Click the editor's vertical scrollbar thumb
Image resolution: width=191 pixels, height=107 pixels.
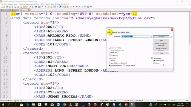click(x=190, y=29)
